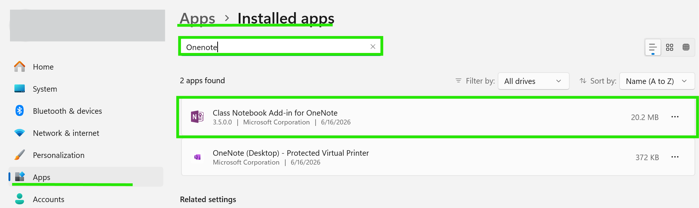Expand the Name (A to Z) sort dropdown

click(x=657, y=81)
